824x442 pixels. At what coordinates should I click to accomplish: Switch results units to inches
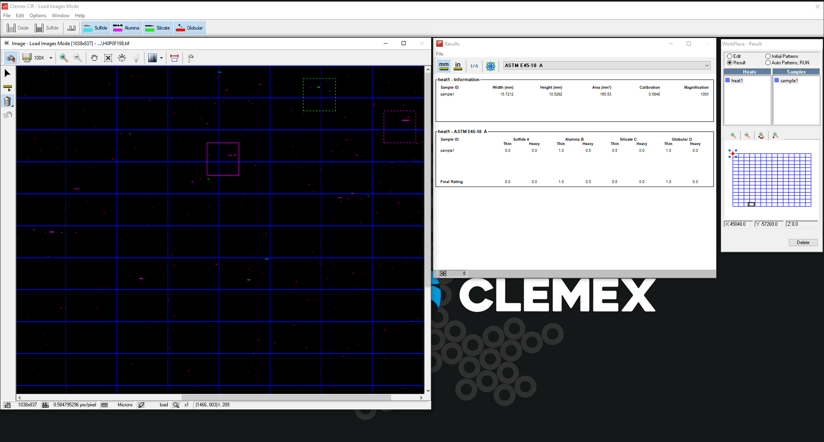(457, 66)
